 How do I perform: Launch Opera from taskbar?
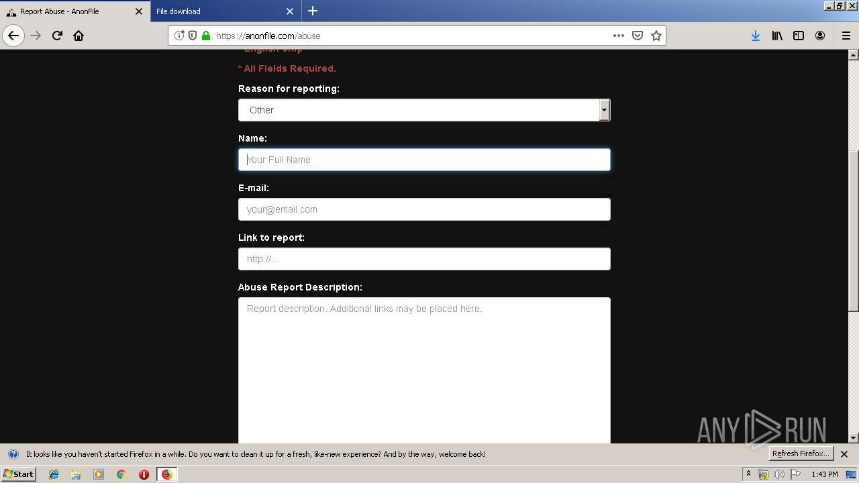coord(144,474)
